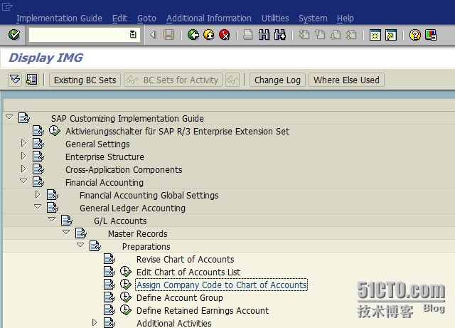455x328 pixels.
Task: Click the Change Log button
Action: (277, 80)
